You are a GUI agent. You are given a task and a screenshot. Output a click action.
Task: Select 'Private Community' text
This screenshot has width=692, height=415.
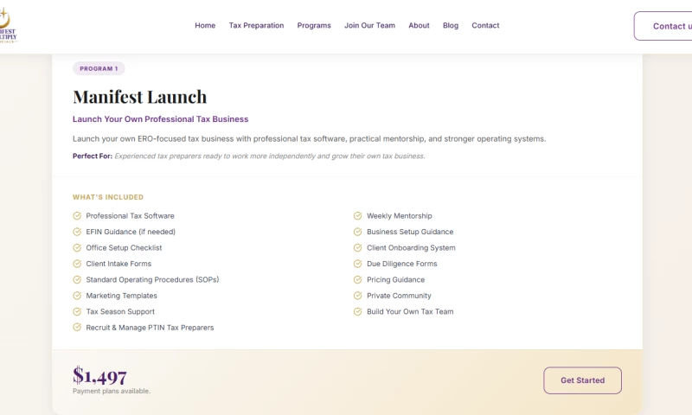399,296
